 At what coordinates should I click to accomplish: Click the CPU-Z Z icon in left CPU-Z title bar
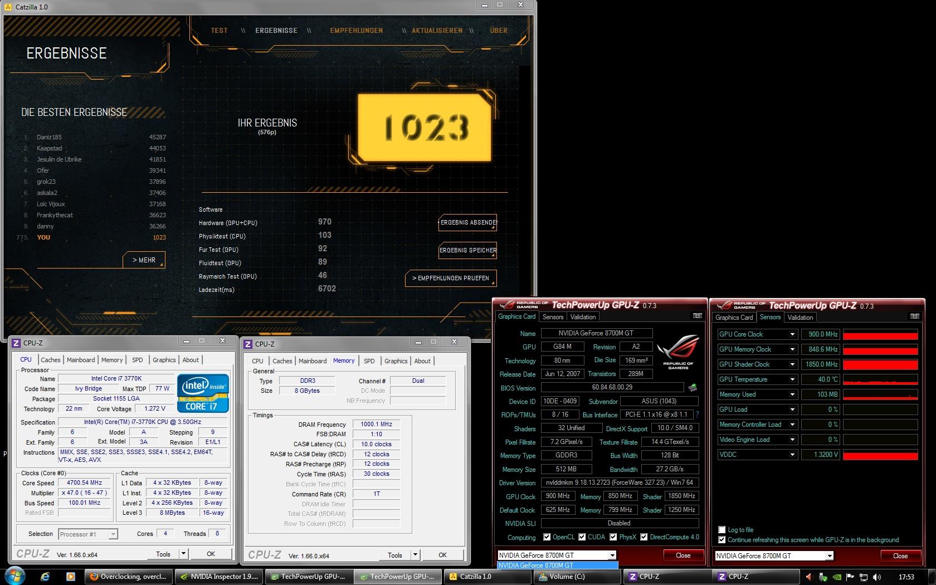coord(16,343)
